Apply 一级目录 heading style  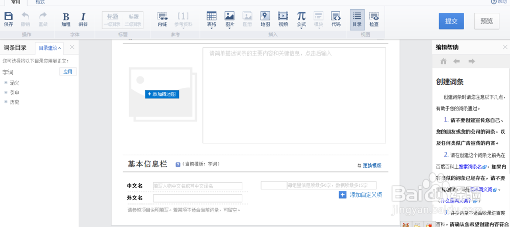click(x=113, y=20)
